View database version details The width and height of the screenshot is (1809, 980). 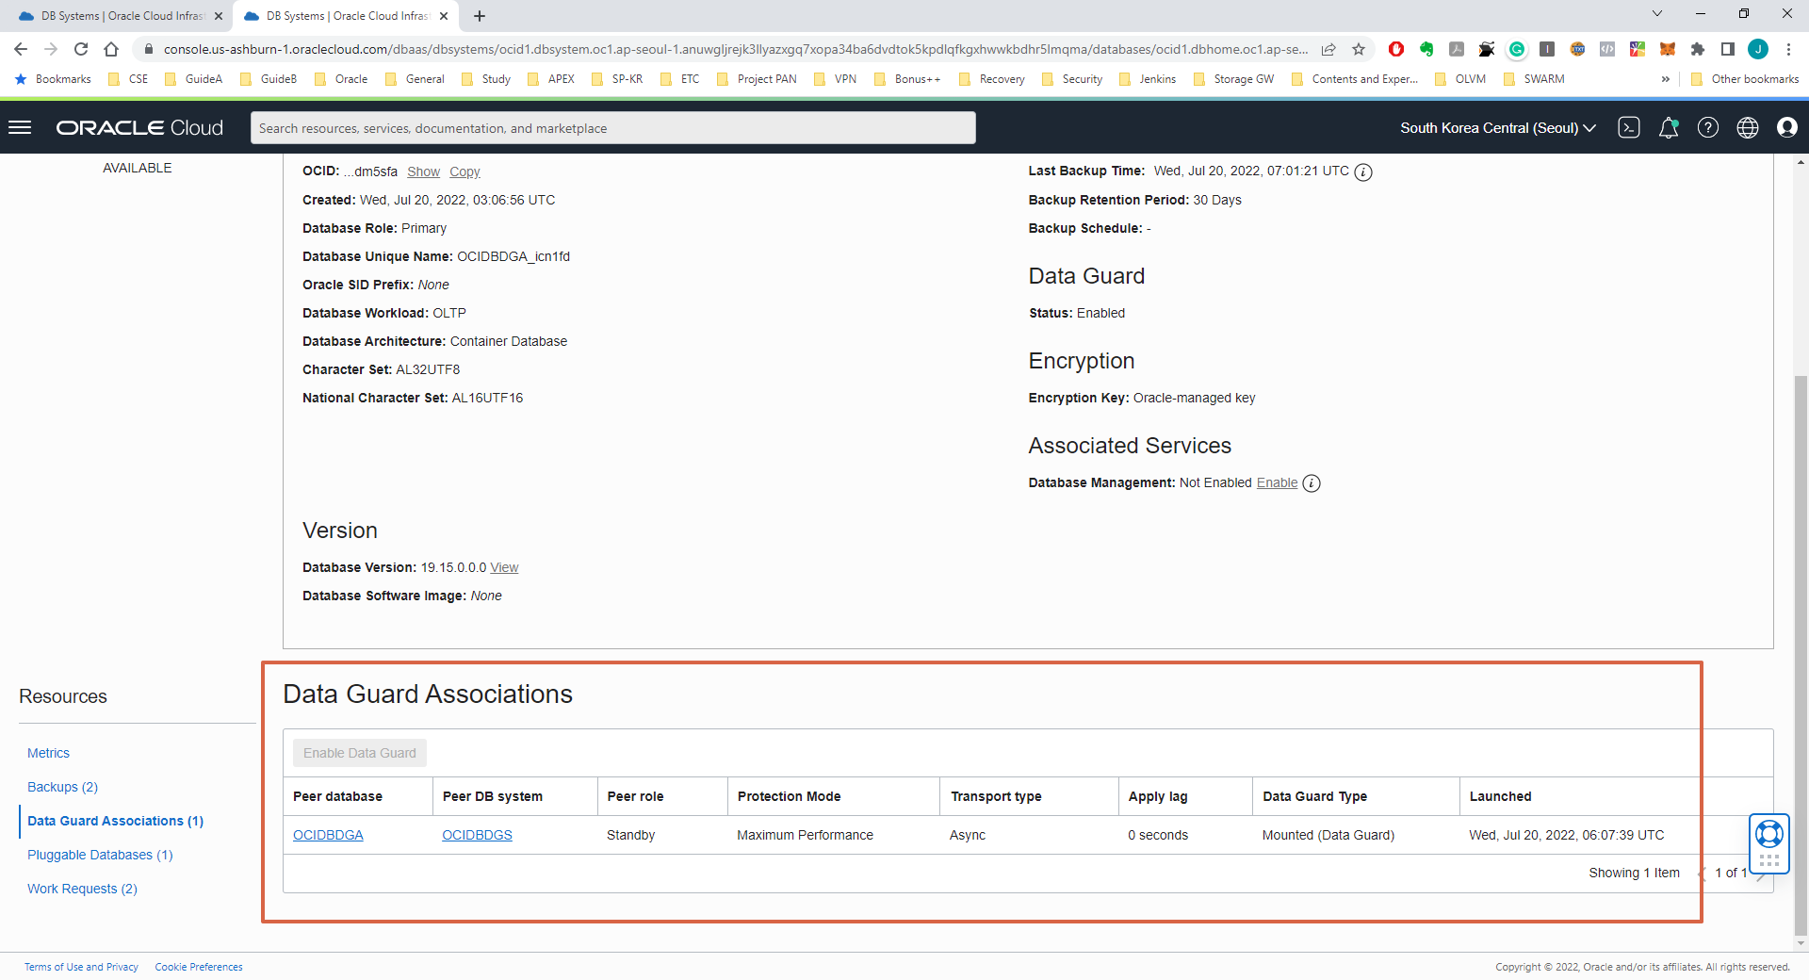pos(504,567)
